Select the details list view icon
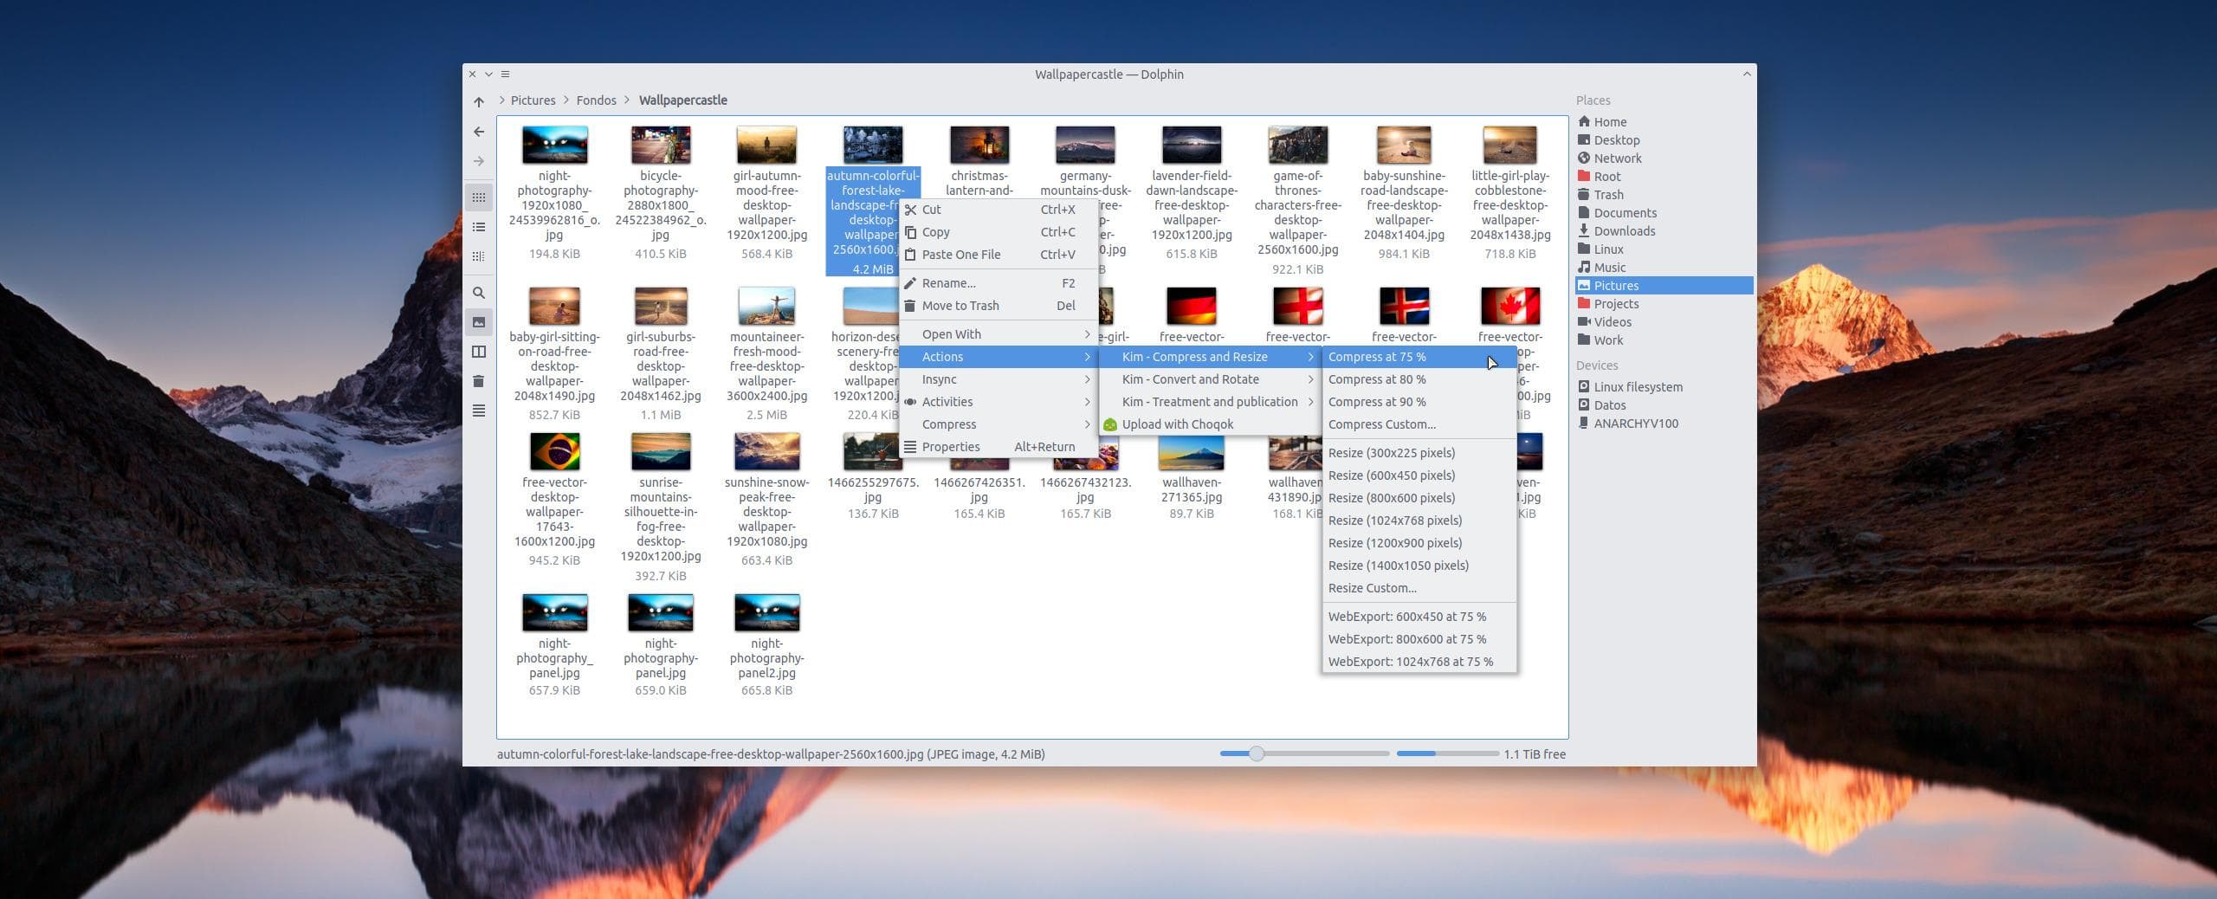The image size is (2217, 899). (x=479, y=226)
